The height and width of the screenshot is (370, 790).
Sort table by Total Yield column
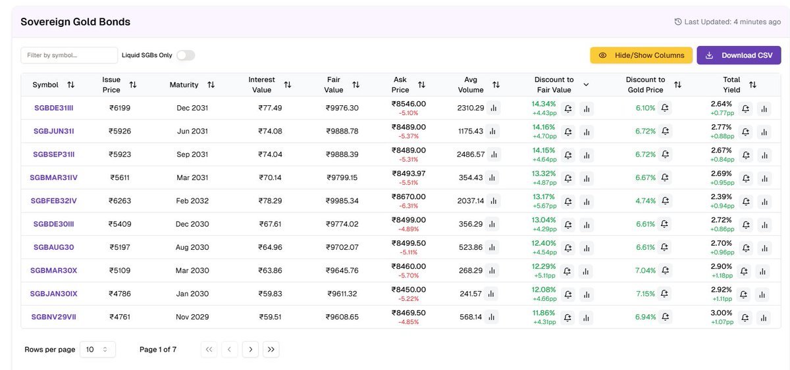tap(752, 85)
